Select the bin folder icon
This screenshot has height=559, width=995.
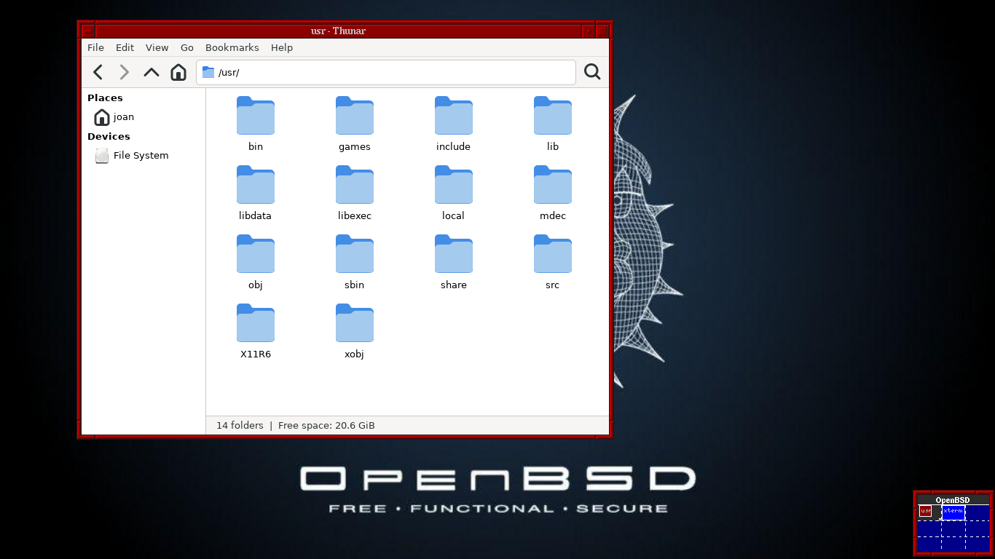pyautogui.click(x=256, y=116)
